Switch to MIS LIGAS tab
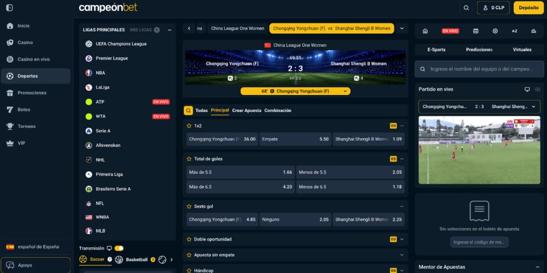This screenshot has width=547, height=273. [x=144, y=30]
